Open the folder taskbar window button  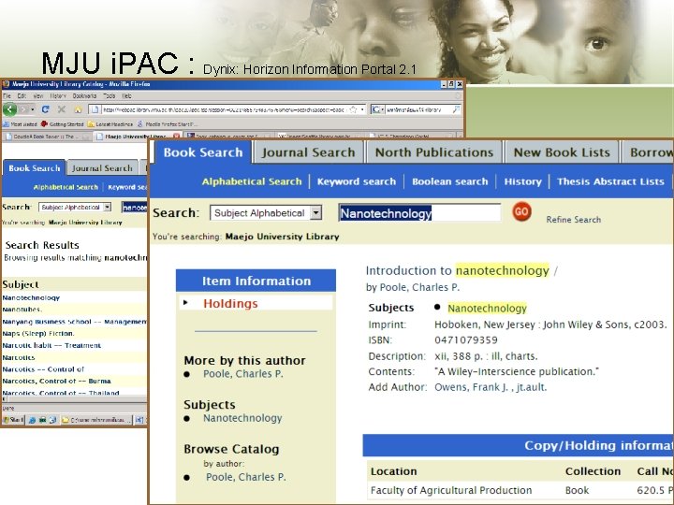[95, 420]
